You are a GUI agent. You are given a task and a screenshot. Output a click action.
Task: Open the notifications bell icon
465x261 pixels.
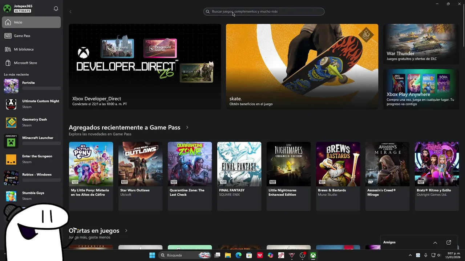56,8
